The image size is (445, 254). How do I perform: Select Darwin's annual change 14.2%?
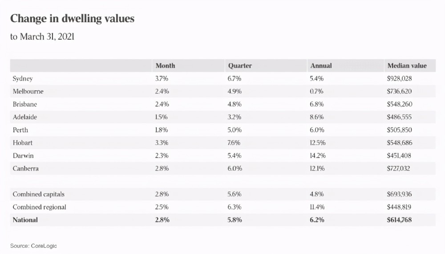pyautogui.click(x=318, y=156)
